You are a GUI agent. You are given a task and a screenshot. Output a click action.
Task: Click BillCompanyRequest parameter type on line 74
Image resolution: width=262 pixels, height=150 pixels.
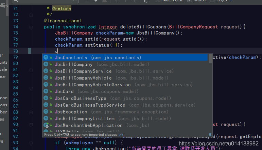tap(193, 27)
